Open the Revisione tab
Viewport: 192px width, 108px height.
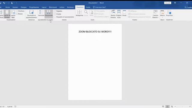(70, 7)
